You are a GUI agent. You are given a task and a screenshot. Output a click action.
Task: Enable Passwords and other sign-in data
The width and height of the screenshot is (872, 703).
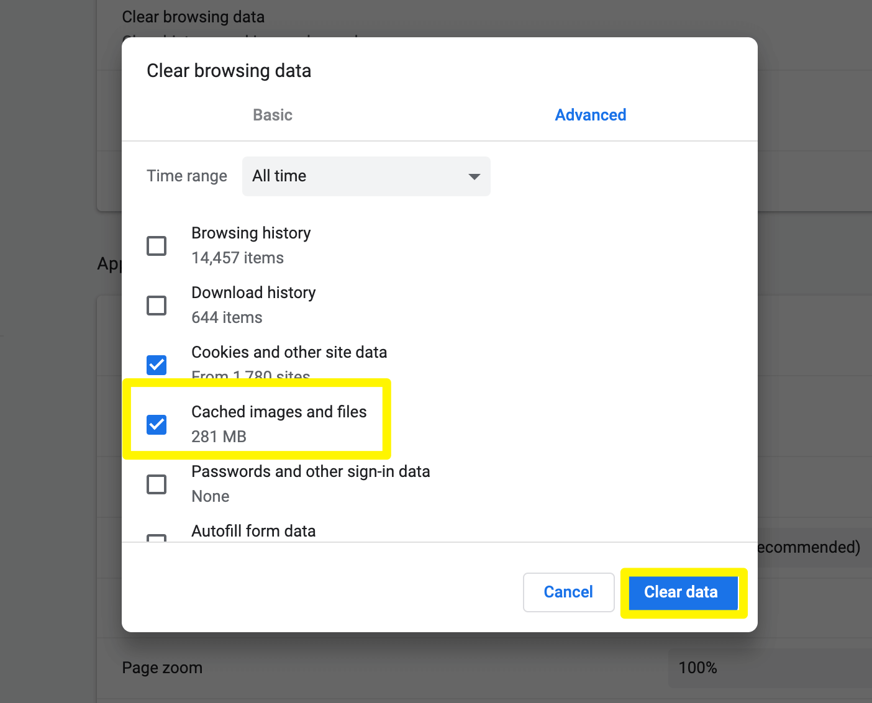tap(157, 484)
